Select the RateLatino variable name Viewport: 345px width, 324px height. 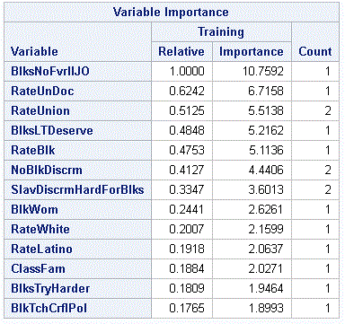point(41,249)
